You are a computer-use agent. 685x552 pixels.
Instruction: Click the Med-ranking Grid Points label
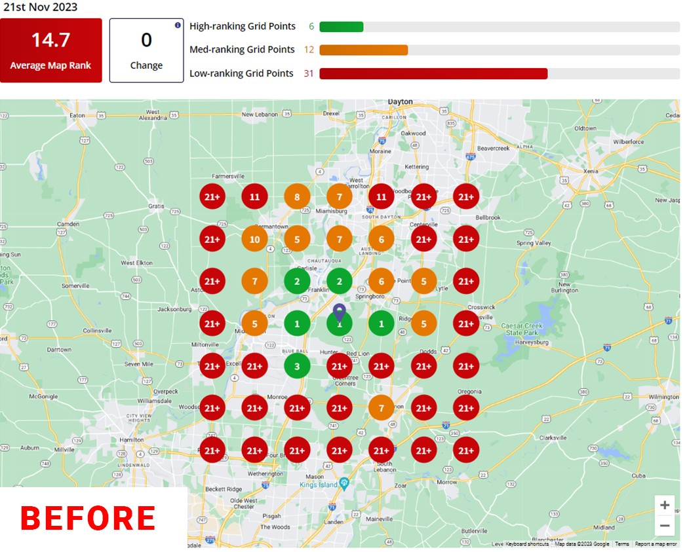pyautogui.click(x=242, y=50)
